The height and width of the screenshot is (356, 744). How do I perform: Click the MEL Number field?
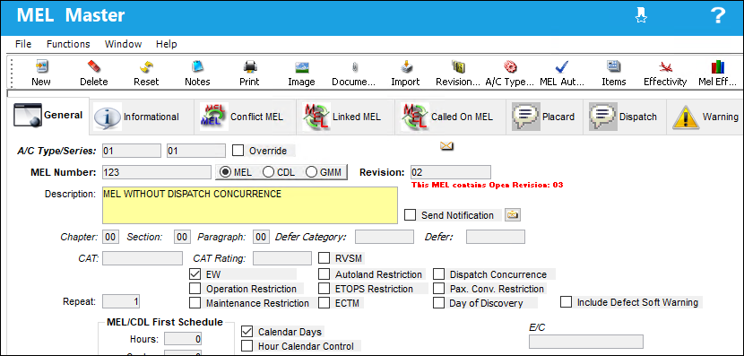click(x=157, y=172)
